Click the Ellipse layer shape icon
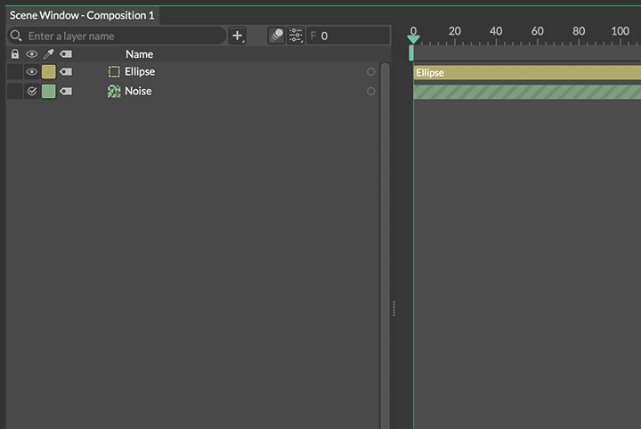The height and width of the screenshot is (429, 641). (114, 72)
